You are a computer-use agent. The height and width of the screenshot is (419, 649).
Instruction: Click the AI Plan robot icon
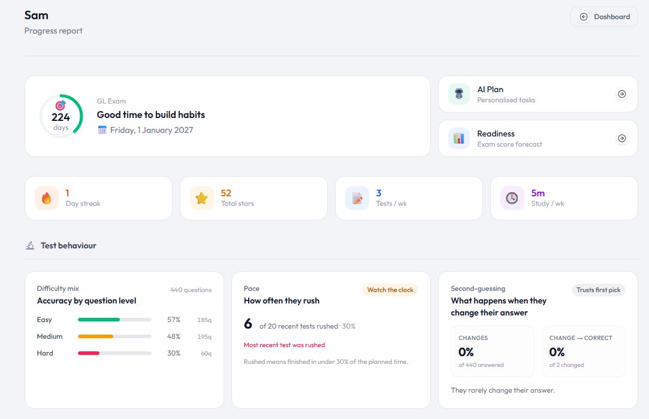[x=459, y=94]
